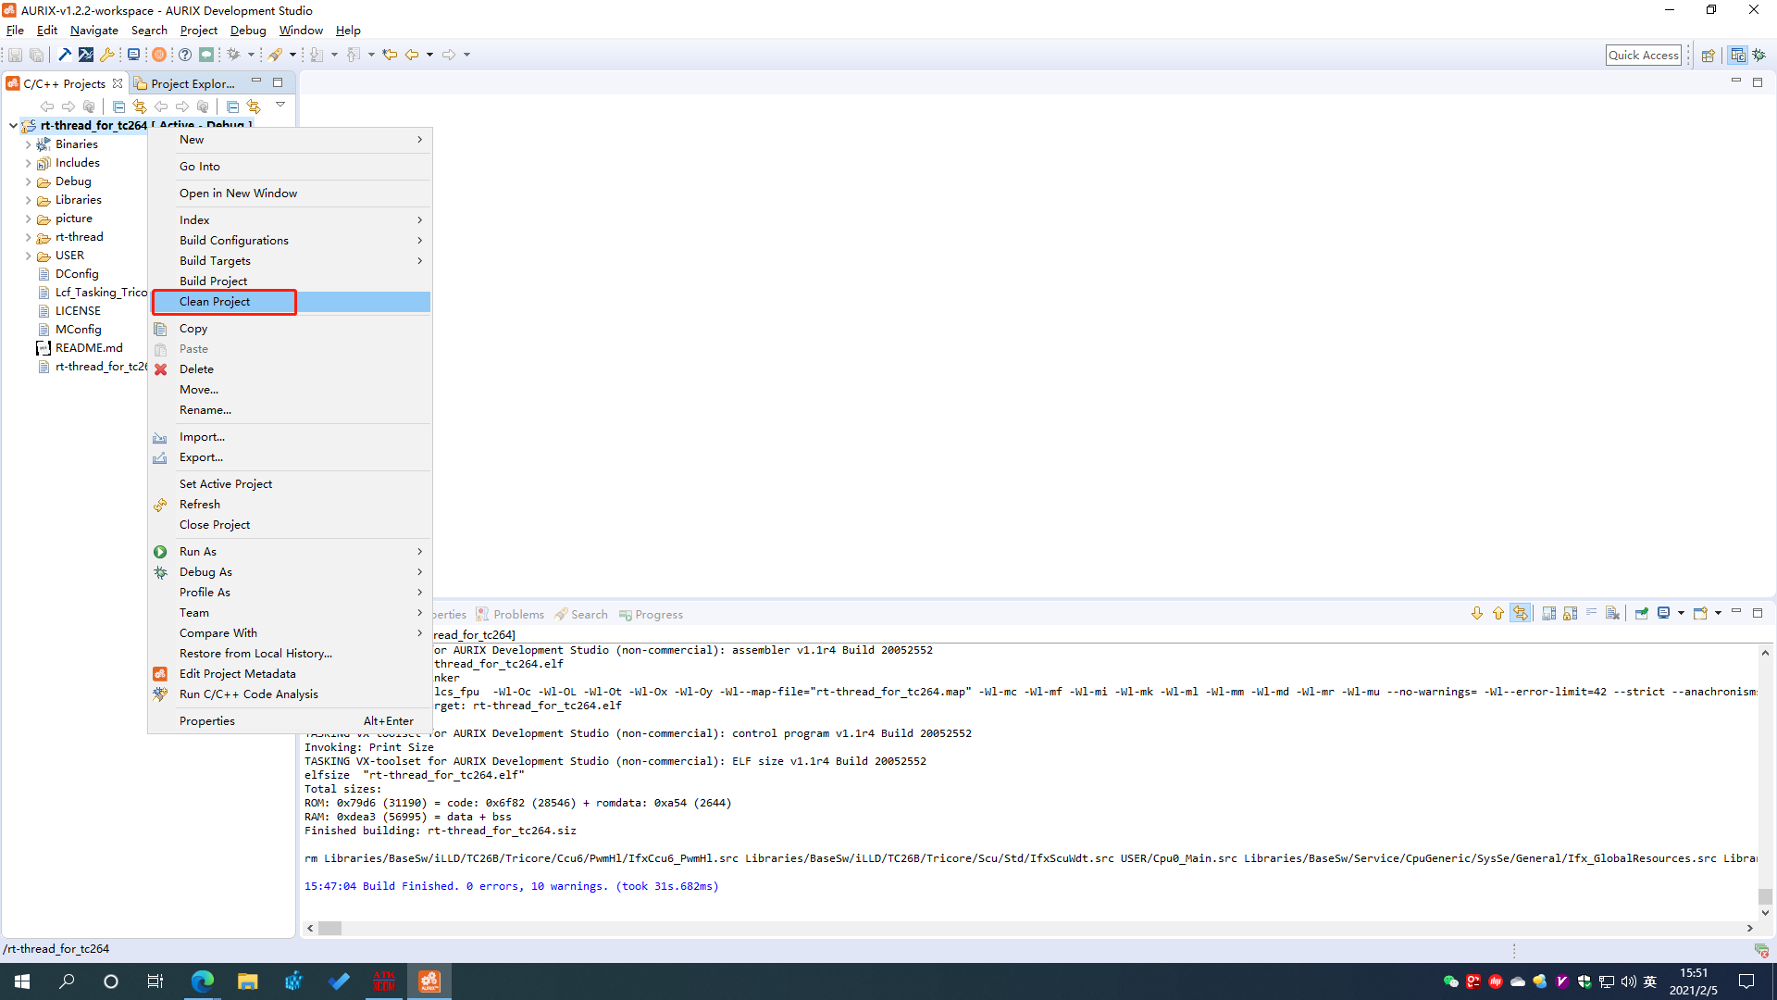Click the console vertical scrollbar thumb
Viewport: 1777px width, 1000px height.
1765,896
